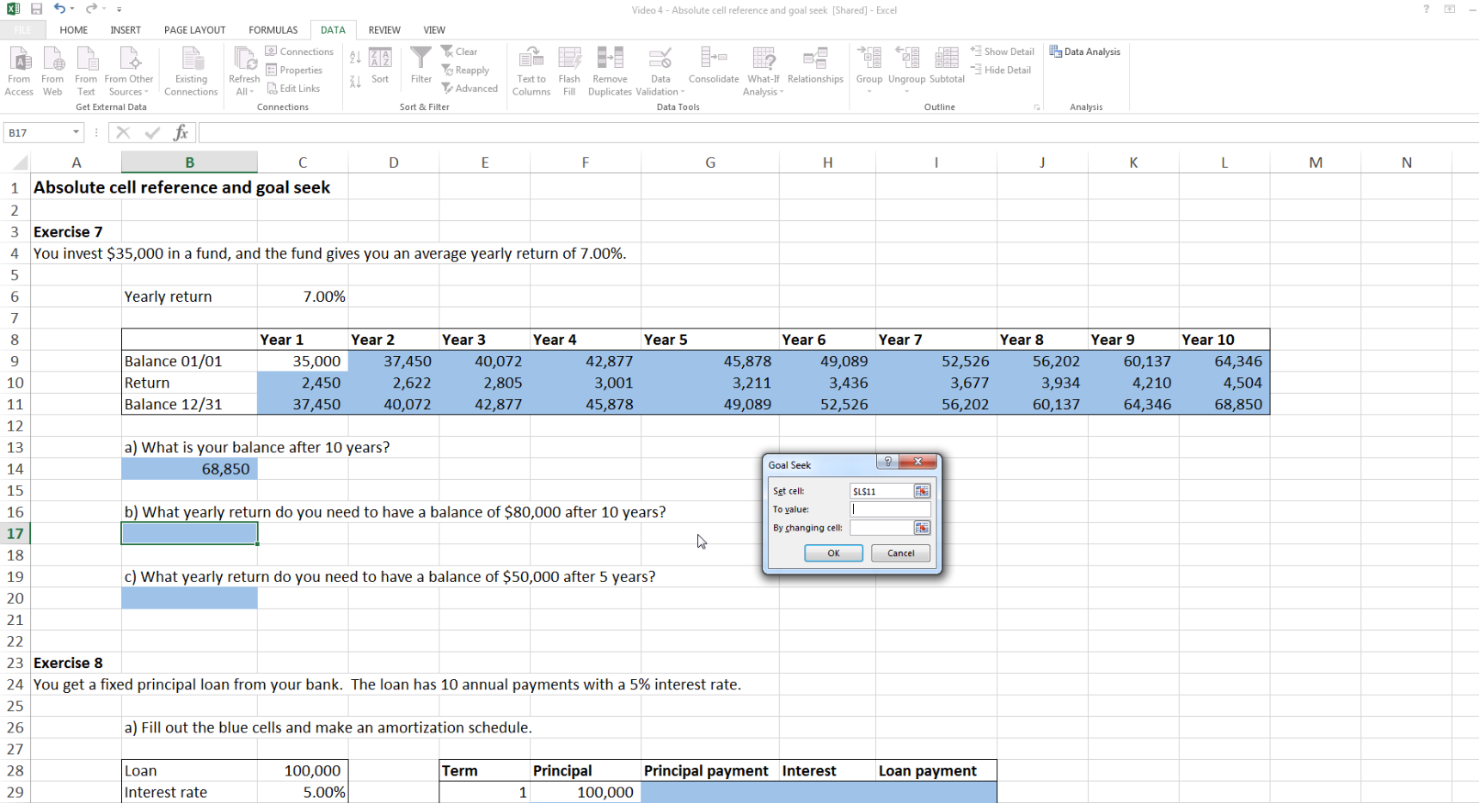Click the Year 10 ending balance 68,850 in row 11
The width and height of the screenshot is (1479, 803).
tap(1224, 404)
